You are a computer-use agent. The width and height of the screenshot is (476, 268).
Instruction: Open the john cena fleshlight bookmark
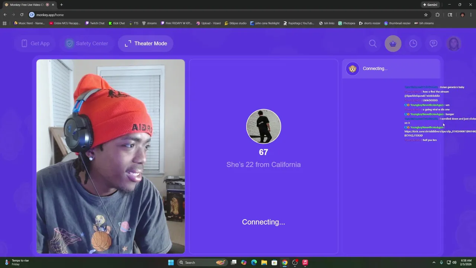(x=265, y=23)
